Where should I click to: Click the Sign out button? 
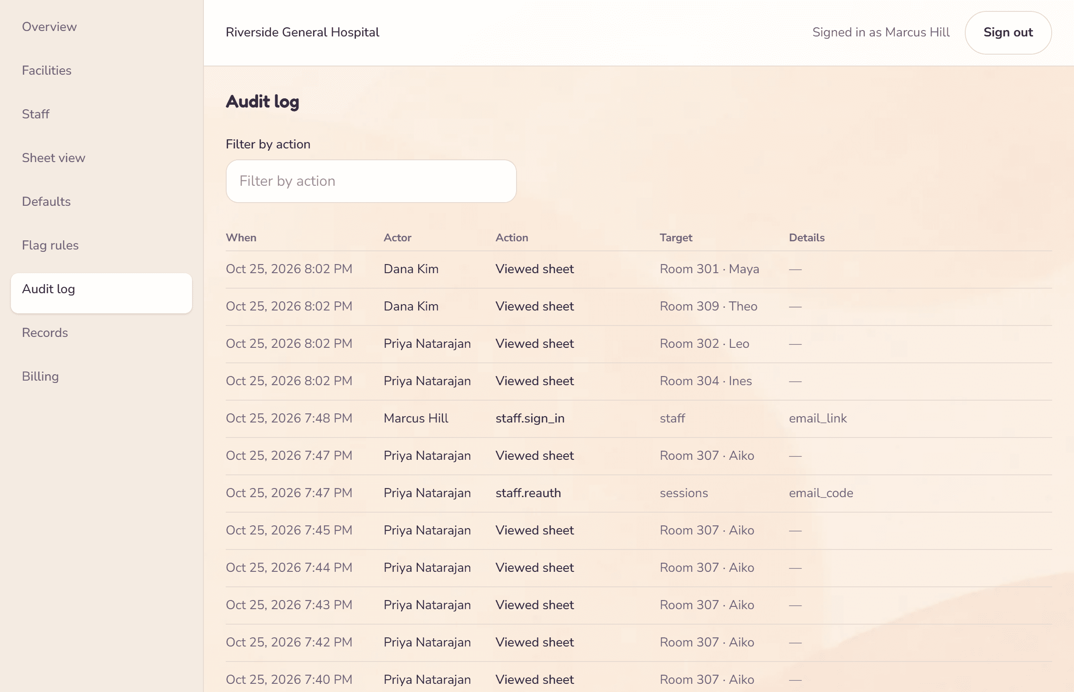tap(1008, 33)
